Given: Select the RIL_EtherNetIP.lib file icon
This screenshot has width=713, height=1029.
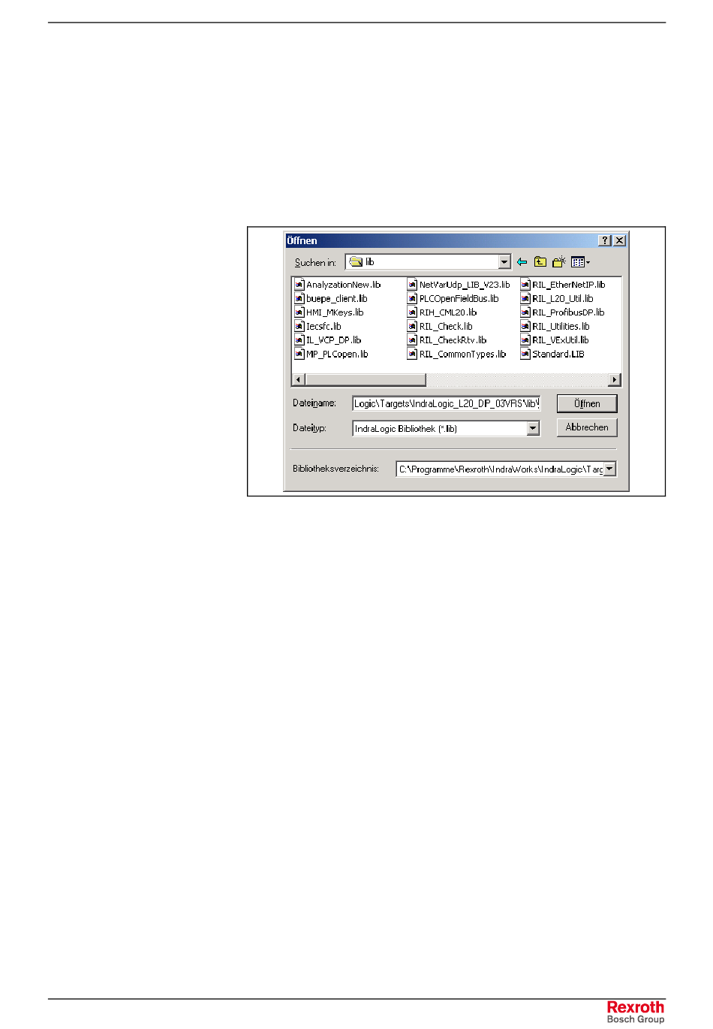Looking at the screenshot, I should coord(525,285).
